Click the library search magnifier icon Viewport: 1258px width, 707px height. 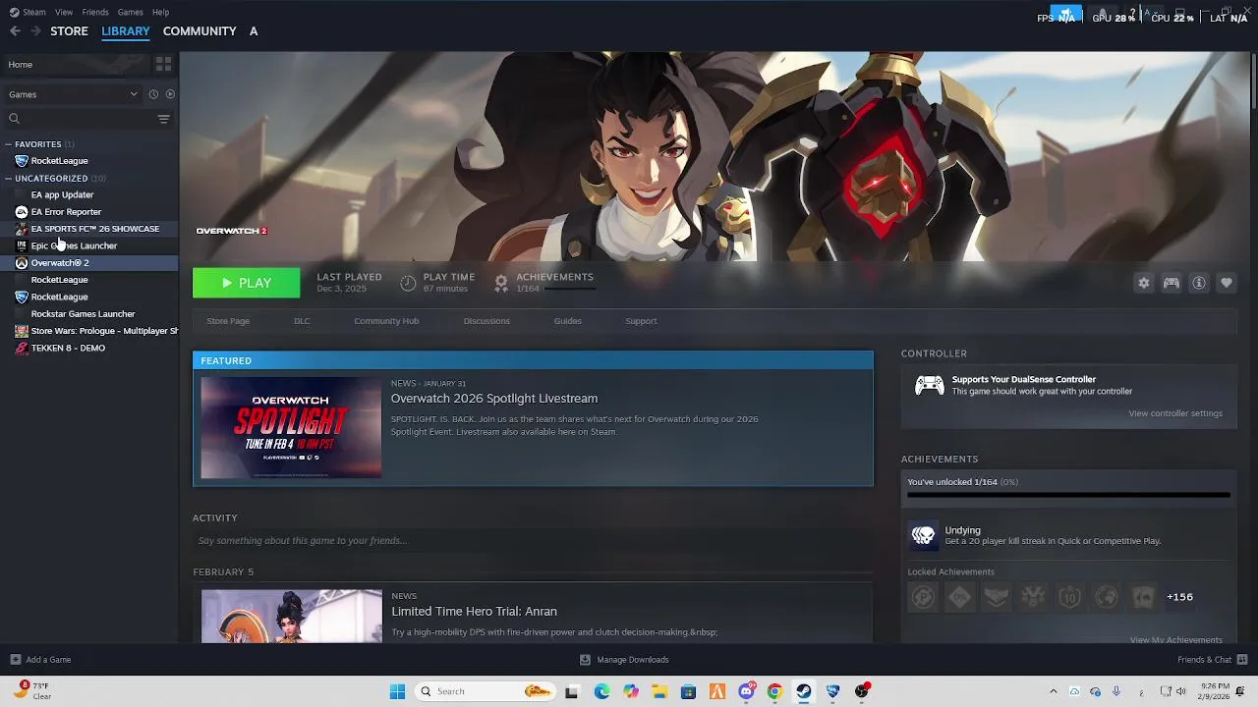[x=14, y=119]
